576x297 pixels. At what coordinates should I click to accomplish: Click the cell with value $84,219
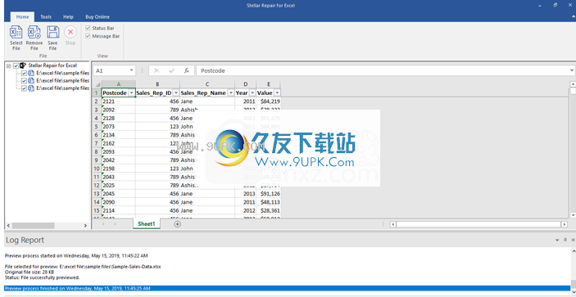(269, 101)
